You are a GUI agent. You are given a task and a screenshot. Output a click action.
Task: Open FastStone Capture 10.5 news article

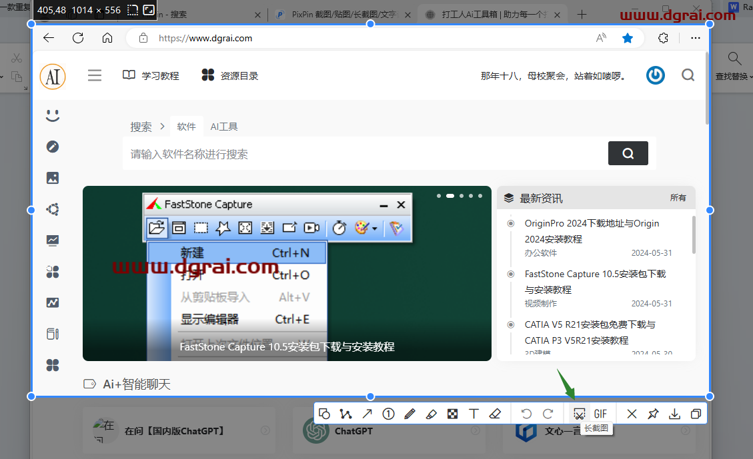(x=595, y=282)
